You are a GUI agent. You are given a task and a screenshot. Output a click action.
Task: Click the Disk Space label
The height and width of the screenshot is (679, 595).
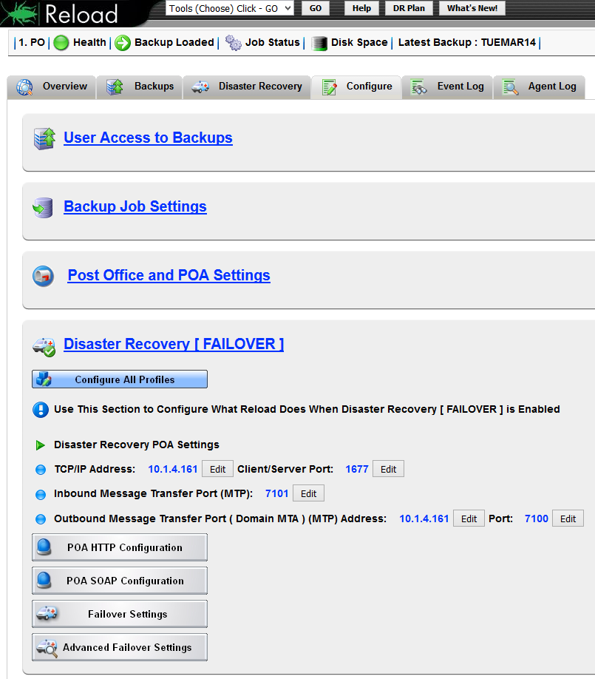pos(359,42)
